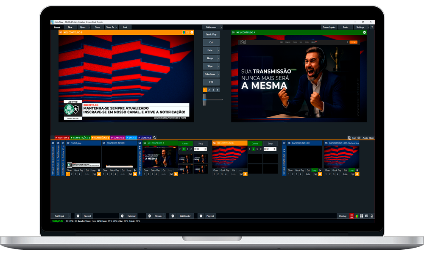Toggle the M button beside input 55
This screenshot has width=424, height=254.
[x=183, y=149]
